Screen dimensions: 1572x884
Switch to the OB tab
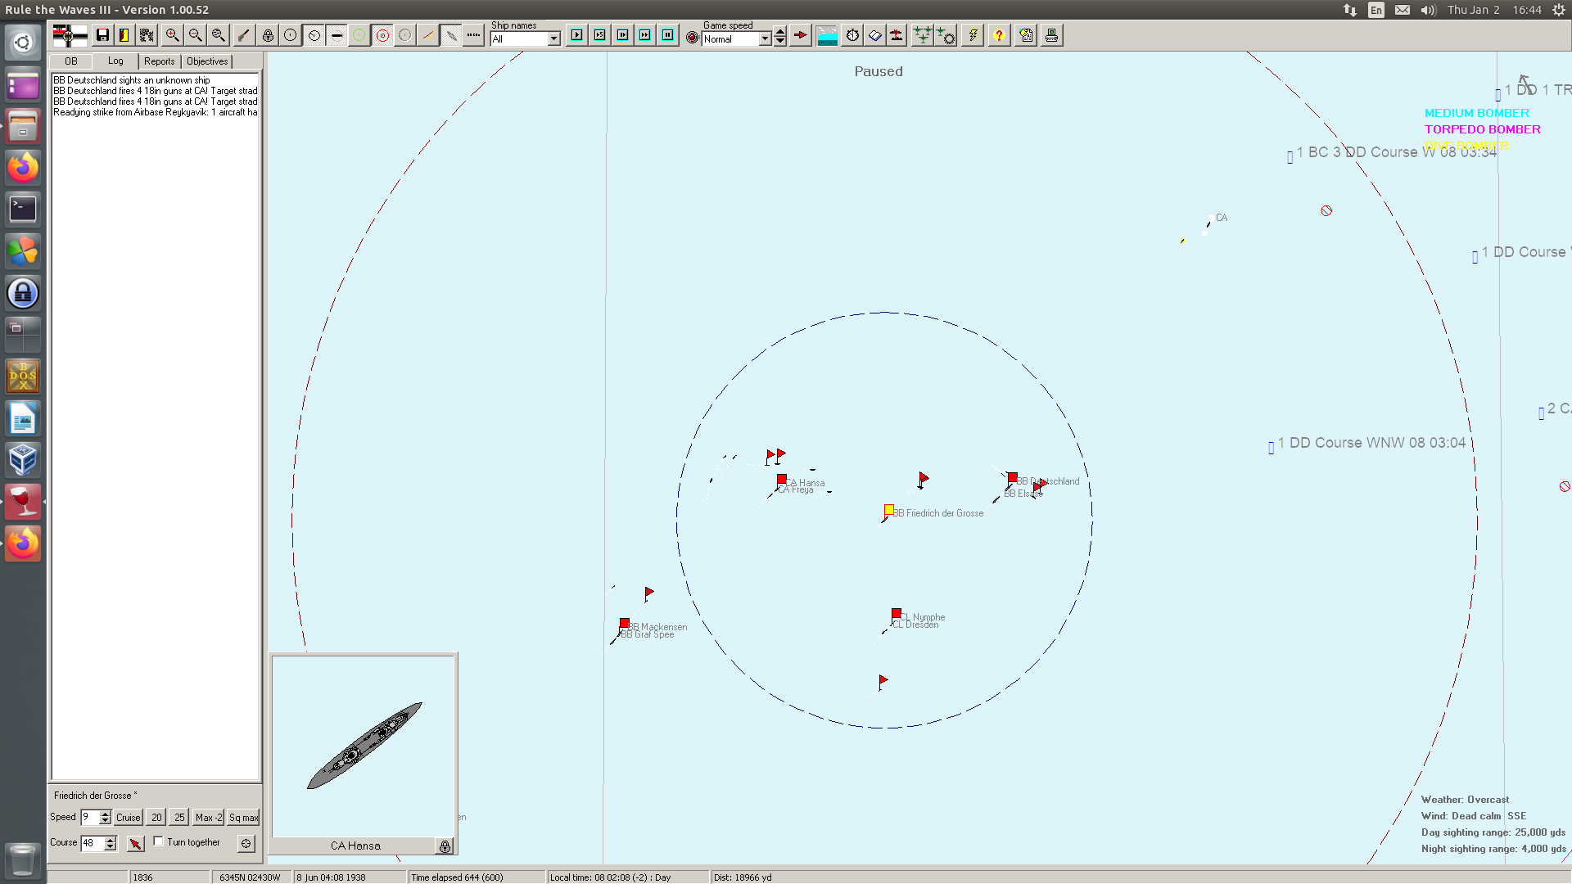71,61
